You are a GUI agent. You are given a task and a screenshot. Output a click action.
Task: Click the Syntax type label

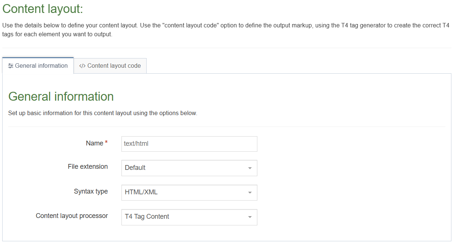91,191
